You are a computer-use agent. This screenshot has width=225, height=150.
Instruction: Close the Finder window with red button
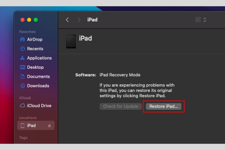(22, 20)
